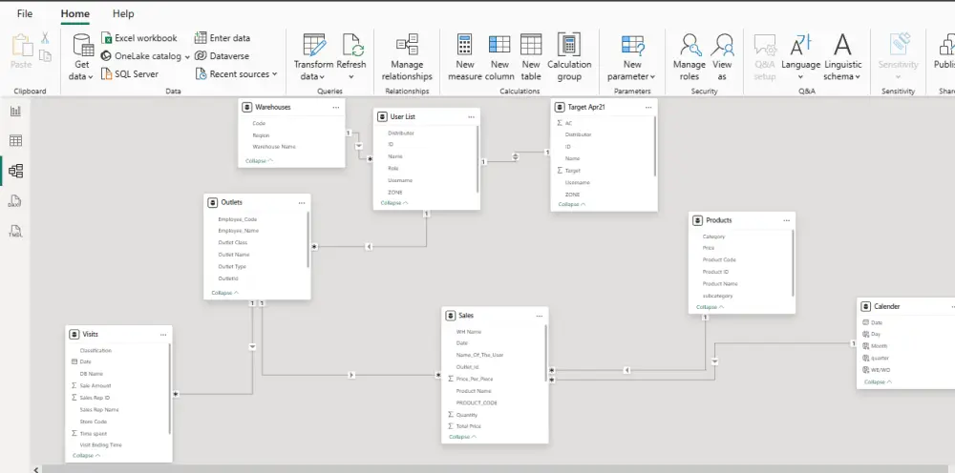Collapse the Visits table card
Viewport: 955px width, 473px height.
(87, 456)
